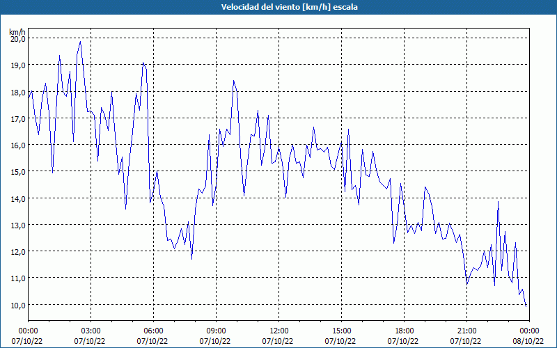
Task: Click the chart title 'Velocidad del viento [km/h] escala'
Action: click(x=289, y=7)
